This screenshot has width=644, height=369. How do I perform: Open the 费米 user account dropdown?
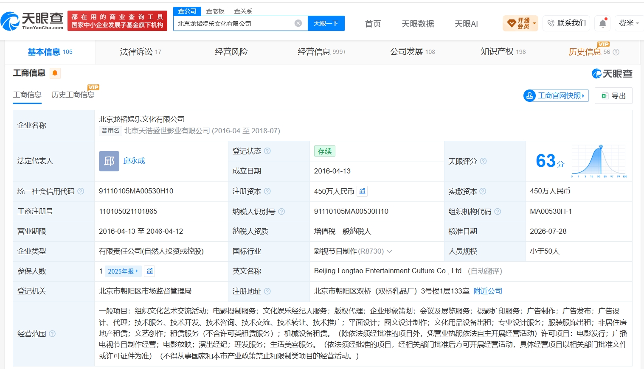629,23
